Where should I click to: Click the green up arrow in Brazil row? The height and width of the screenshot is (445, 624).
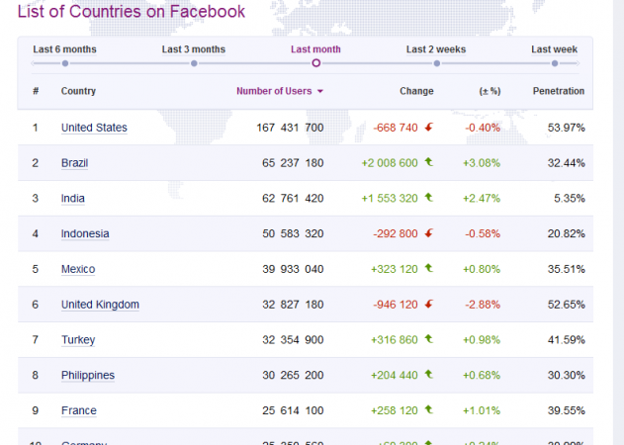click(x=429, y=162)
